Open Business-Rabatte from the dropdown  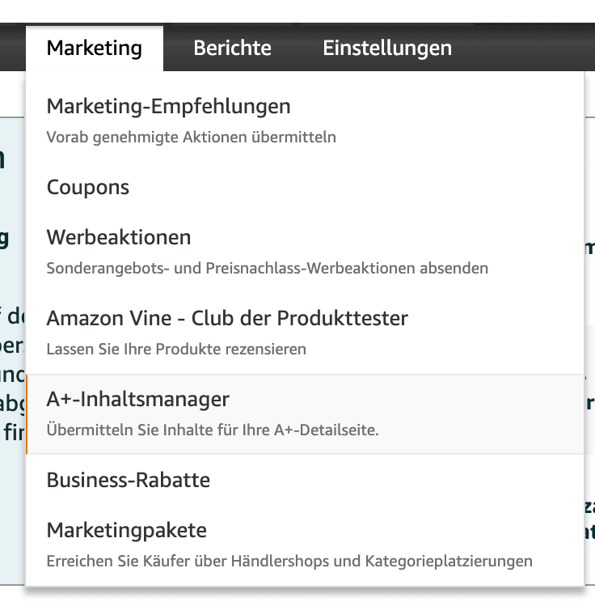pos(129,480)
